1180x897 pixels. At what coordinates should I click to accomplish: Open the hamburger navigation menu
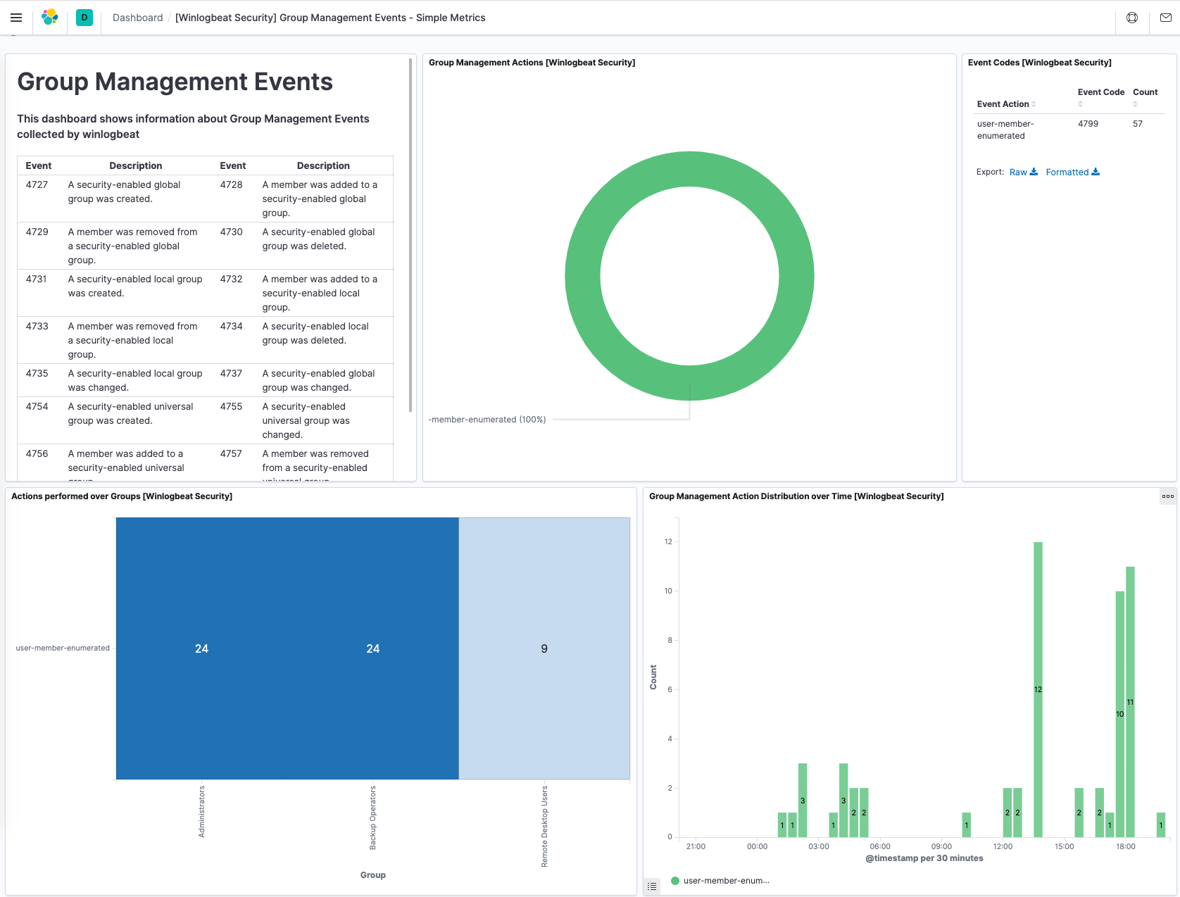[x=16, y=18]
